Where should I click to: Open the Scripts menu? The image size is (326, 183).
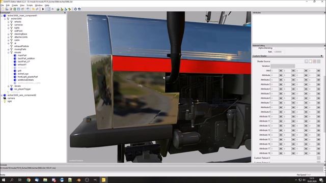30,5
